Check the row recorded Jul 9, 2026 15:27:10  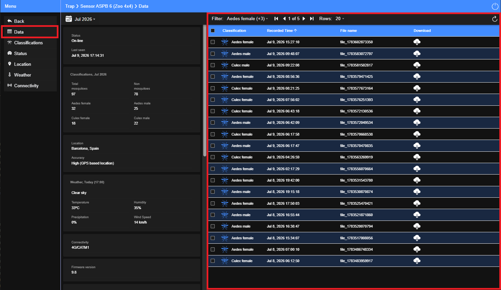click(213, 42)
